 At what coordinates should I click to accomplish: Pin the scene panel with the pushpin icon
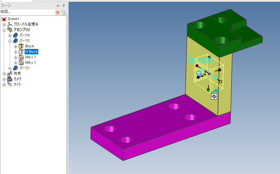coord(63,6)
